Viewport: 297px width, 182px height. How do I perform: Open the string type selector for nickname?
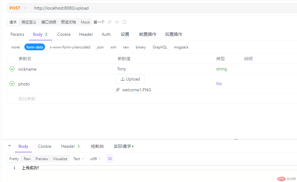(x=221, y=69)
